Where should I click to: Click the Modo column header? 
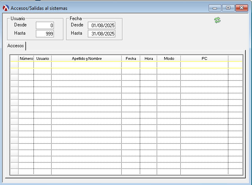tap(169, 58)
